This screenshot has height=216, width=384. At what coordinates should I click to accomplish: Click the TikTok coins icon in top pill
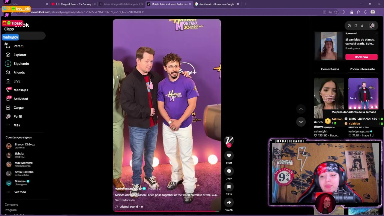coord(349,25)
